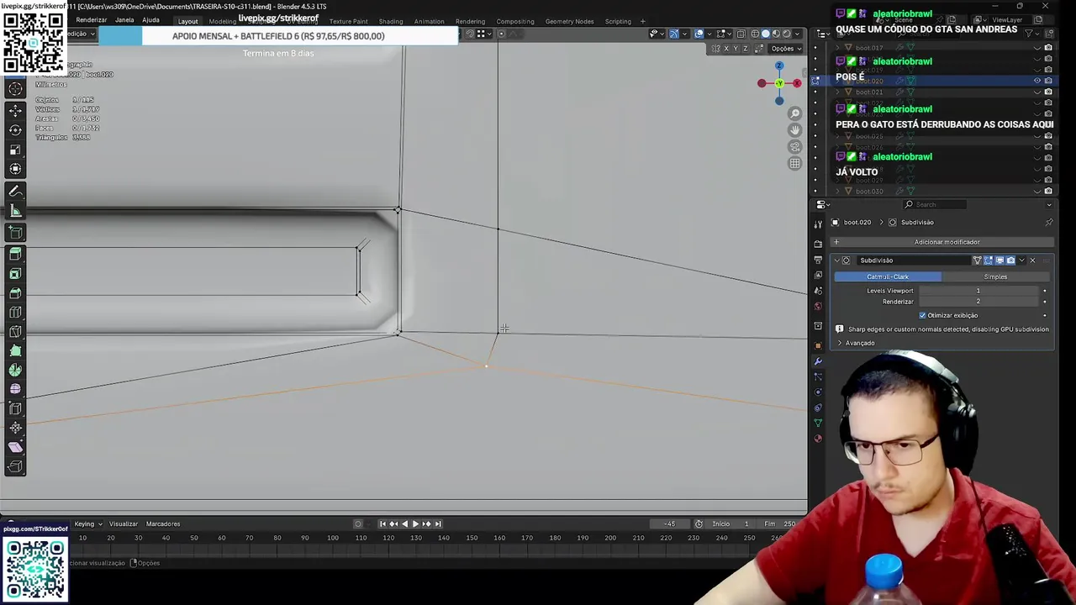Image resolution: width=1076 pixels, height=605 pixels.
Task: Select the Spin tool
Action: [15, 370]
